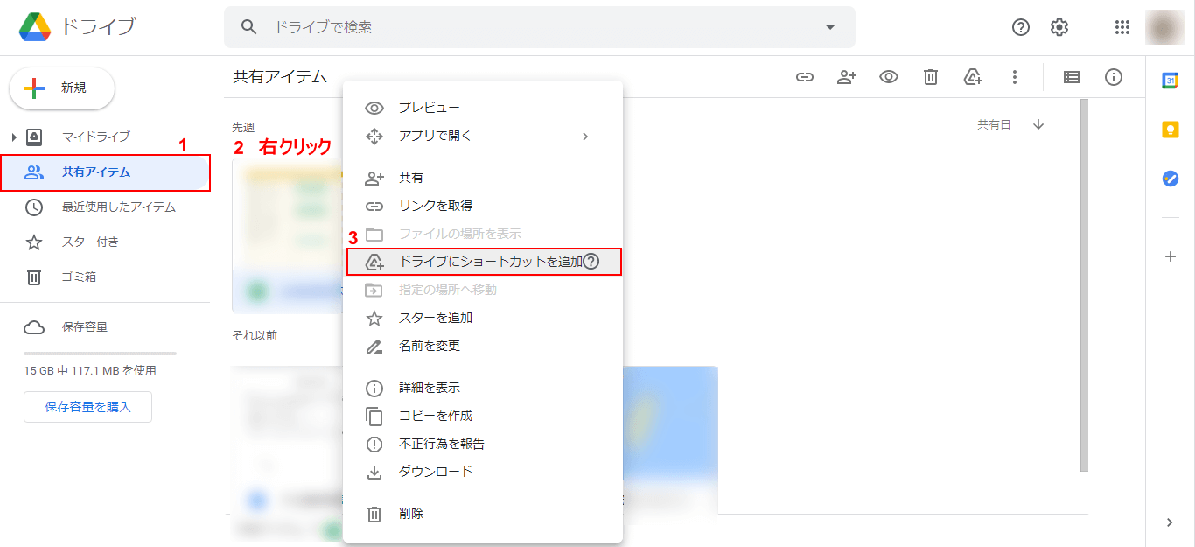
Task: Click the trash icon in the toolbar
Action: (930, 77)
